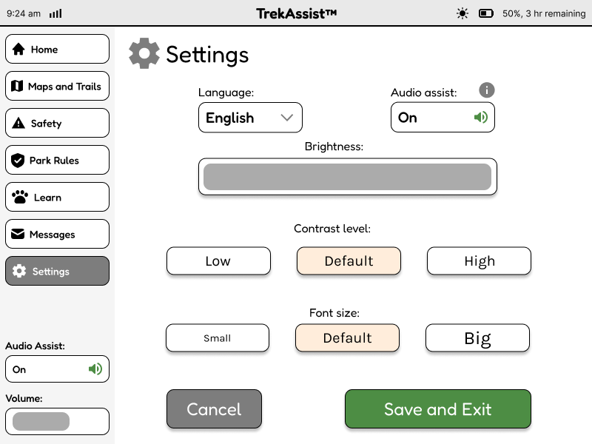Select the Home icon in the sidebar

[18, 49]
